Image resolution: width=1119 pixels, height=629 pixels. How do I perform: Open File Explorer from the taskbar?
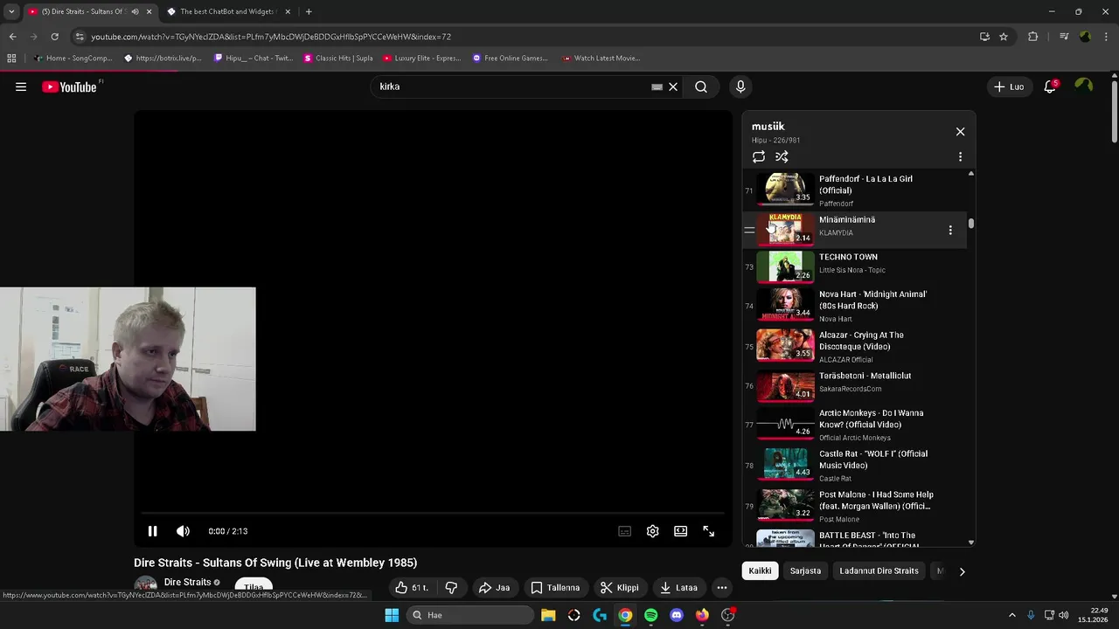(548, 615)
